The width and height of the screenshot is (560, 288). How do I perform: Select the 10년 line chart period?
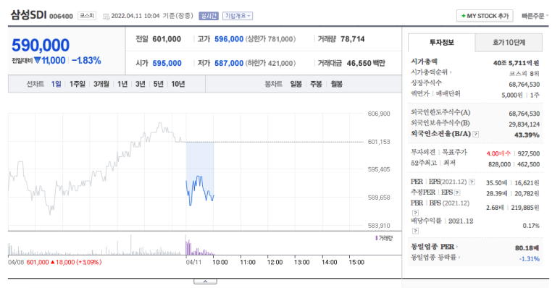178,84
